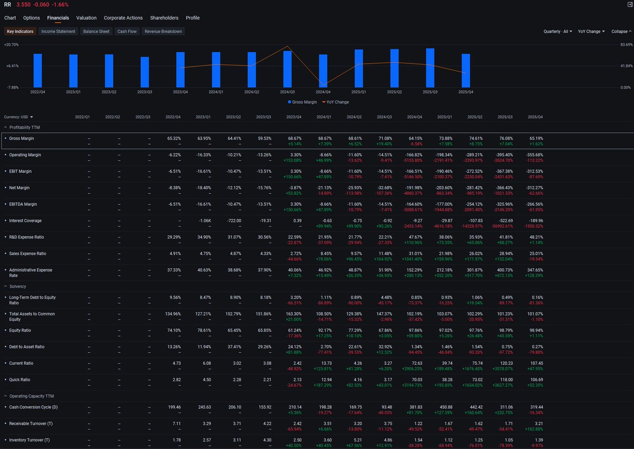
Task: Choose the Net Margin row label
Action: coord(20,188)
